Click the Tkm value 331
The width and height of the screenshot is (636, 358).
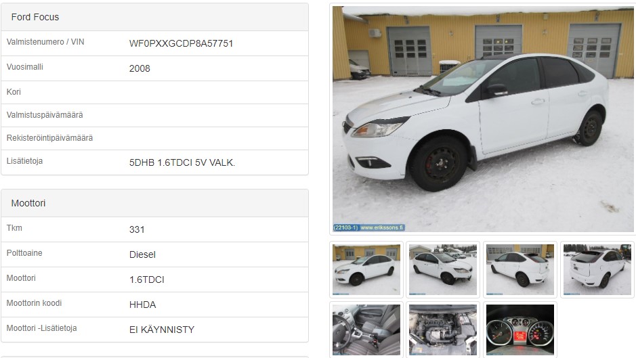[x=137, y=229]
